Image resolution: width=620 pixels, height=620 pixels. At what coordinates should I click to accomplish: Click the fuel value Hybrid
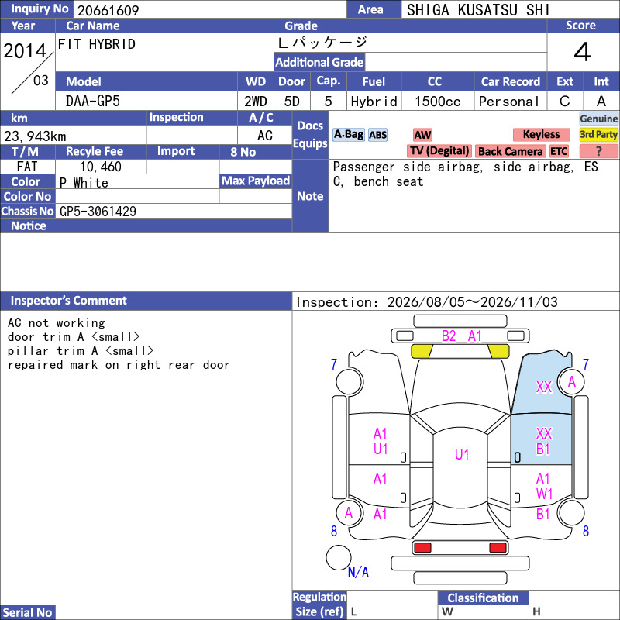tap(374, 102)
